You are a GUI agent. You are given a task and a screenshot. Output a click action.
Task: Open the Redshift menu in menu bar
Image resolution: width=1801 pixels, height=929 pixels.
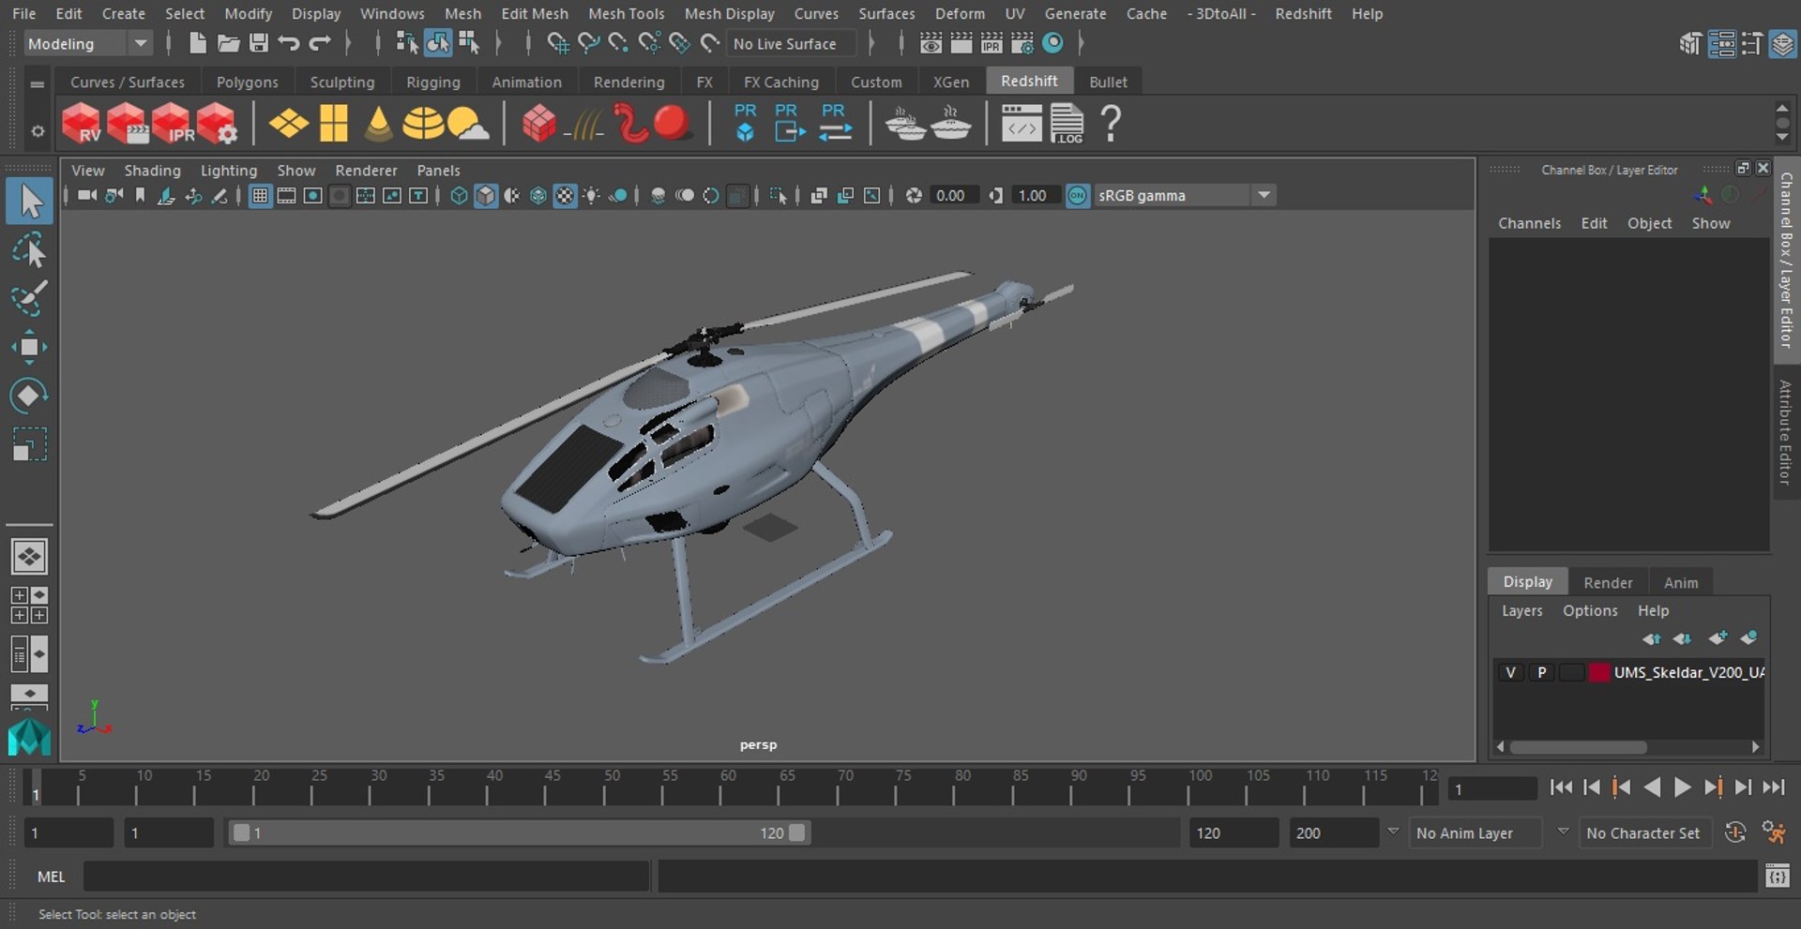coord(1303,13)
